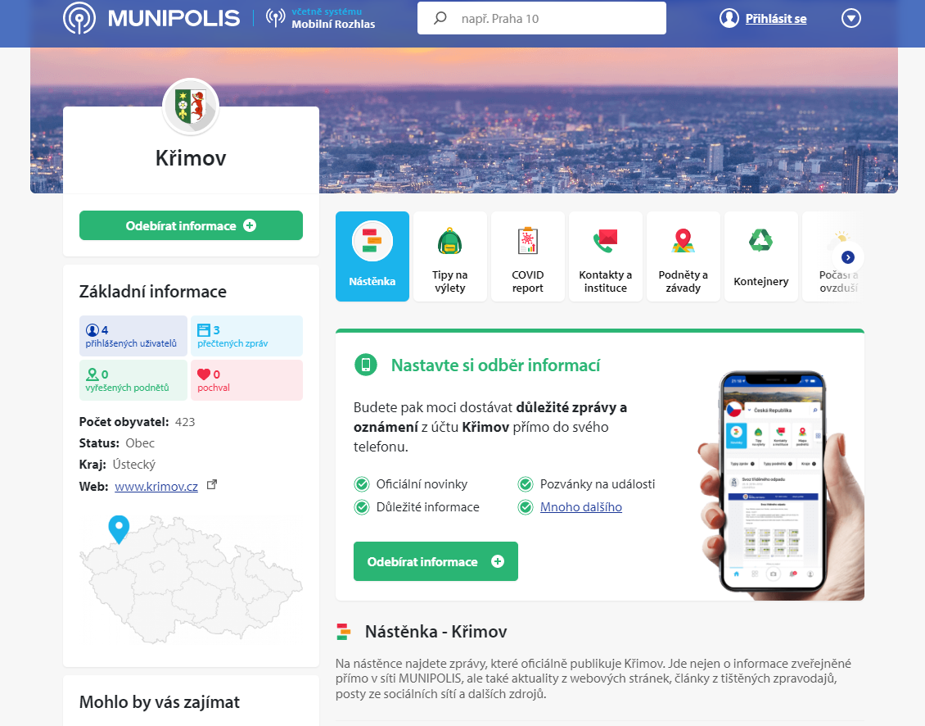
Task: Show more category tiles with the right chevron
Action: (x=848, y=257)
